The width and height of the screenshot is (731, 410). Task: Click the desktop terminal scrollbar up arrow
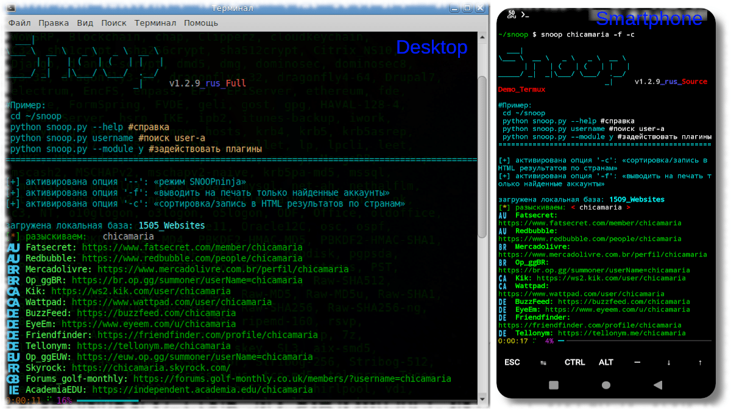coord(482,37)
